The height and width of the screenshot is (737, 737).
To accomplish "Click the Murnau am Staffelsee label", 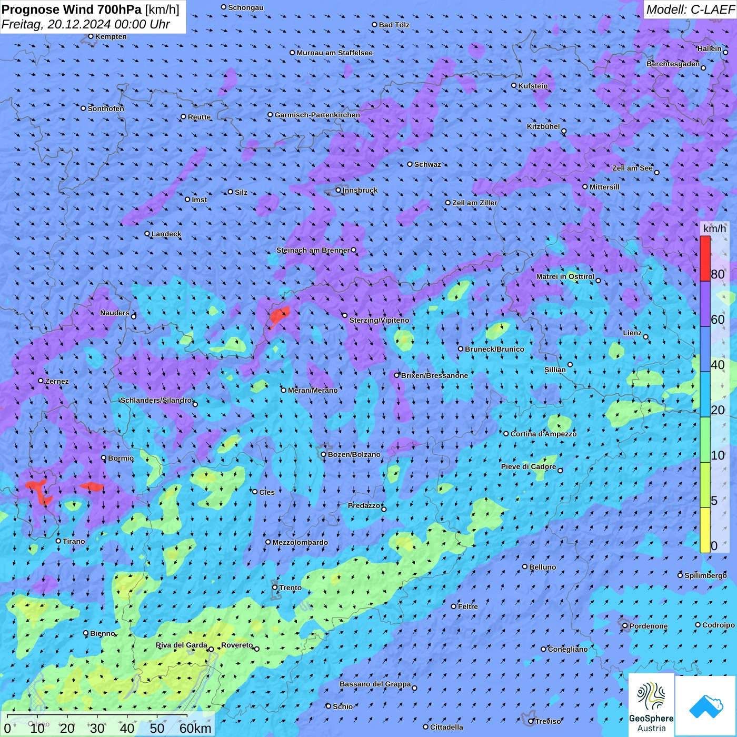I will pos(334,53).
